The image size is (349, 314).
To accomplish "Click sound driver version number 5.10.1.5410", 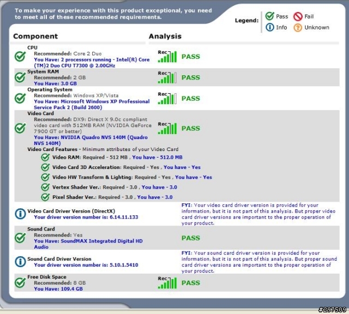I will [124, 265].
